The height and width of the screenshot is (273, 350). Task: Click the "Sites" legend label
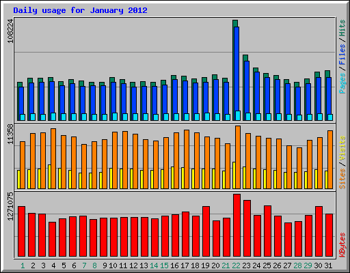pyautogui.click(x=342, y=179)
